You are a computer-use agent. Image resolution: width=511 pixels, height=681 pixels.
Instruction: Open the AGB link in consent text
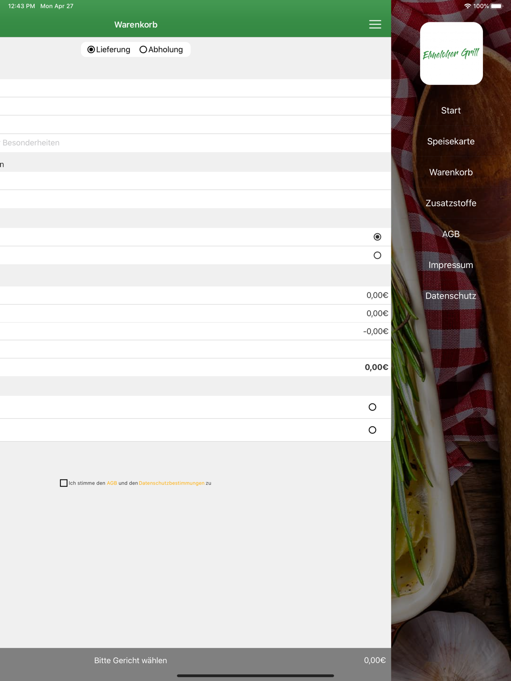112,483
